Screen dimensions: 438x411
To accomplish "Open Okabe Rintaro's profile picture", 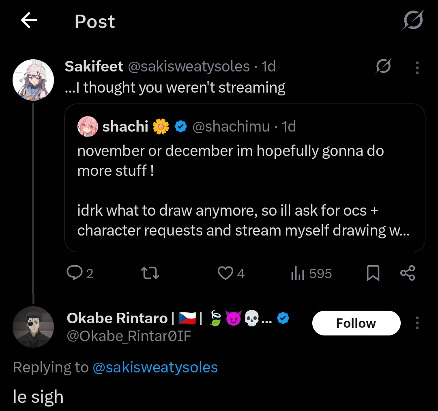I will tap(33, 327).
